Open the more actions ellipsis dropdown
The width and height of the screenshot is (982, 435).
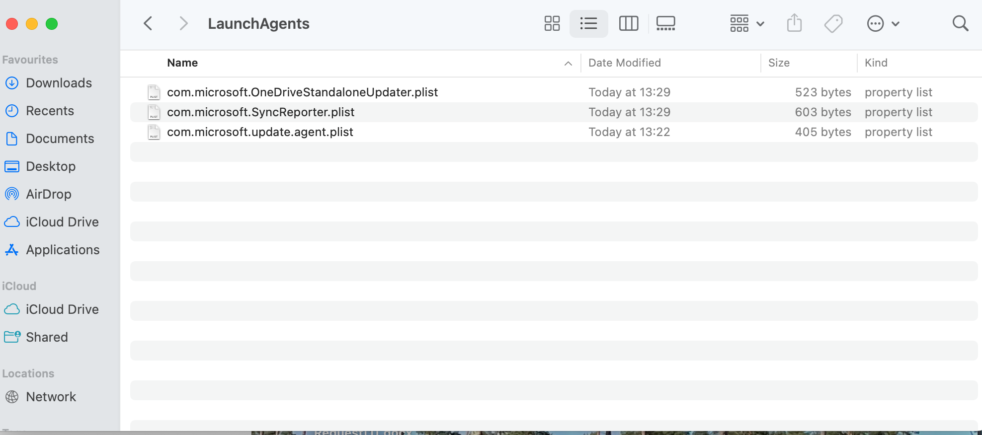coord(883,23)
